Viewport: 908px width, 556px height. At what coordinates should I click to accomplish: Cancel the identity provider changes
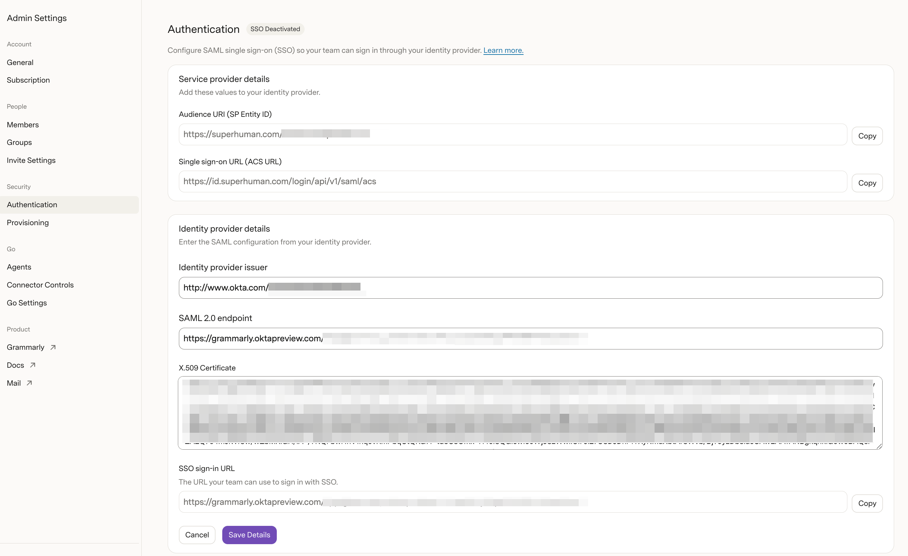coord(197,535)
